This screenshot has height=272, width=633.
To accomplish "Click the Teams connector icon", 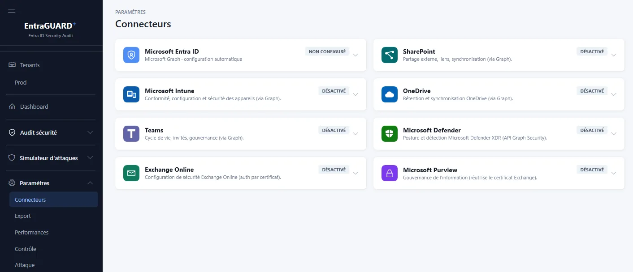I will tap(131, 134).
